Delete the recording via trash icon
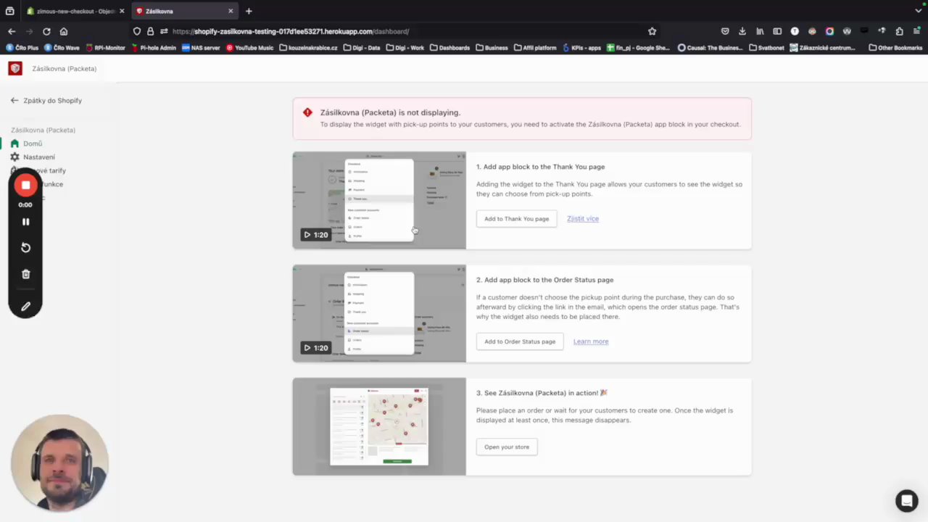Viewport: 928px width, 522px height. (25, 274)
